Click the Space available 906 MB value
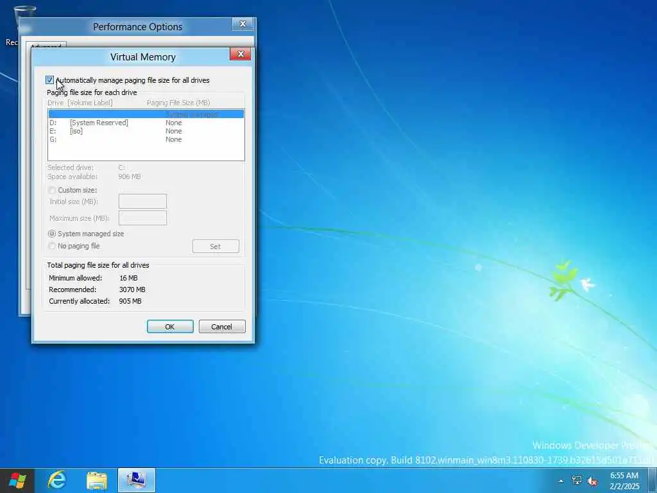This screenshot has height=493, width=657. coord(130,177)
